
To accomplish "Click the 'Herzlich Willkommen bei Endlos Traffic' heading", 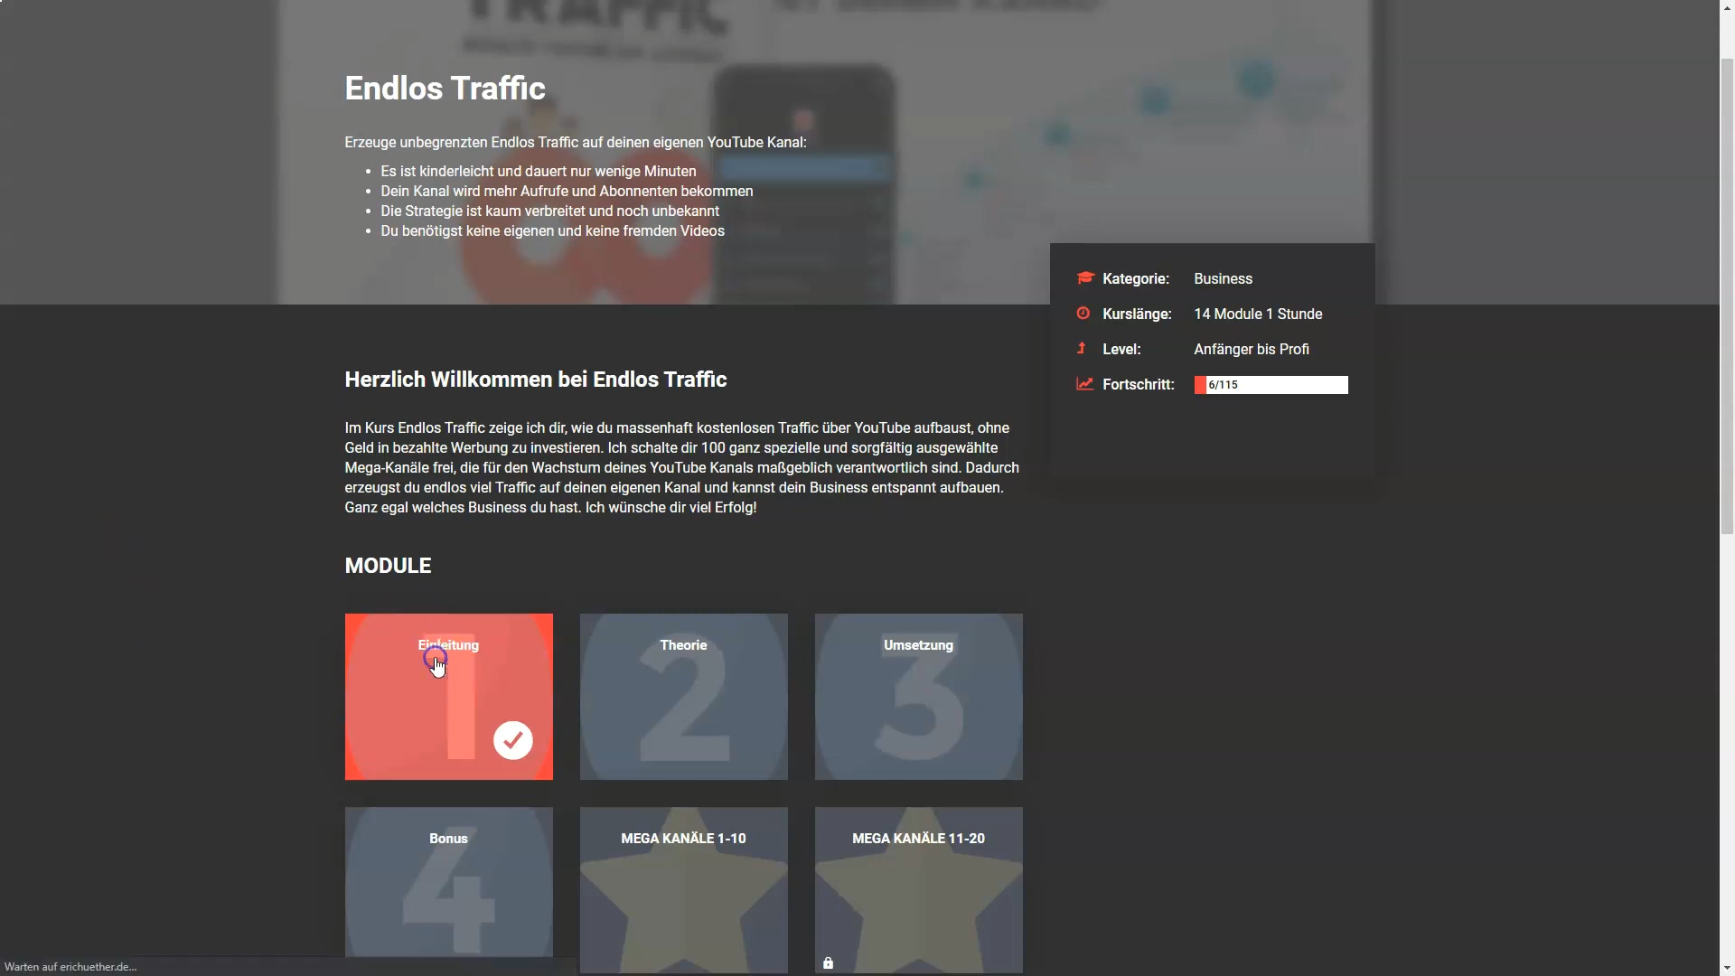I will 535,380.
